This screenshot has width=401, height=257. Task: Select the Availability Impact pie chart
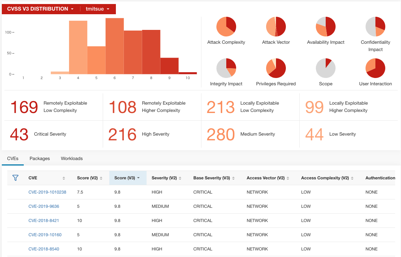point(325,26)
